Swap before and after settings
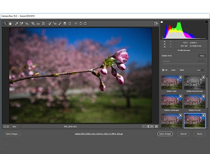 click(148, 127)
